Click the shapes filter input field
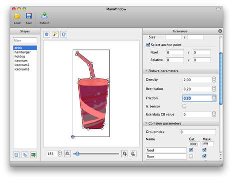Screen dimensions: 233x180 (25, 40)
